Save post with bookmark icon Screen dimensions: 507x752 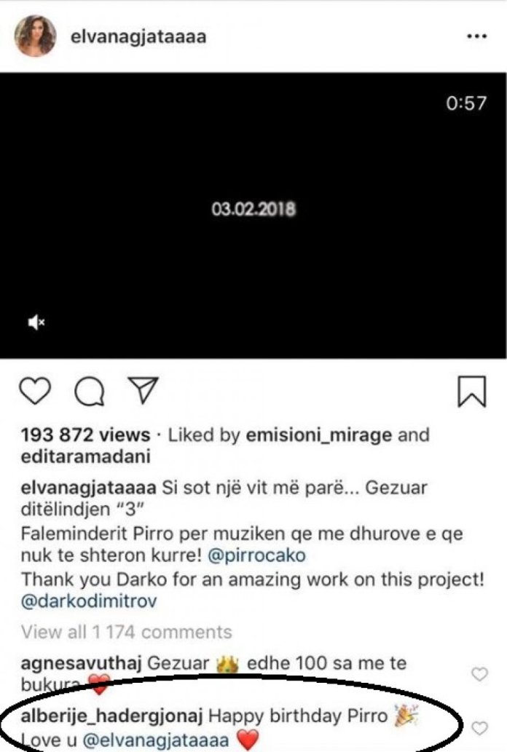[x=471, y=392]
